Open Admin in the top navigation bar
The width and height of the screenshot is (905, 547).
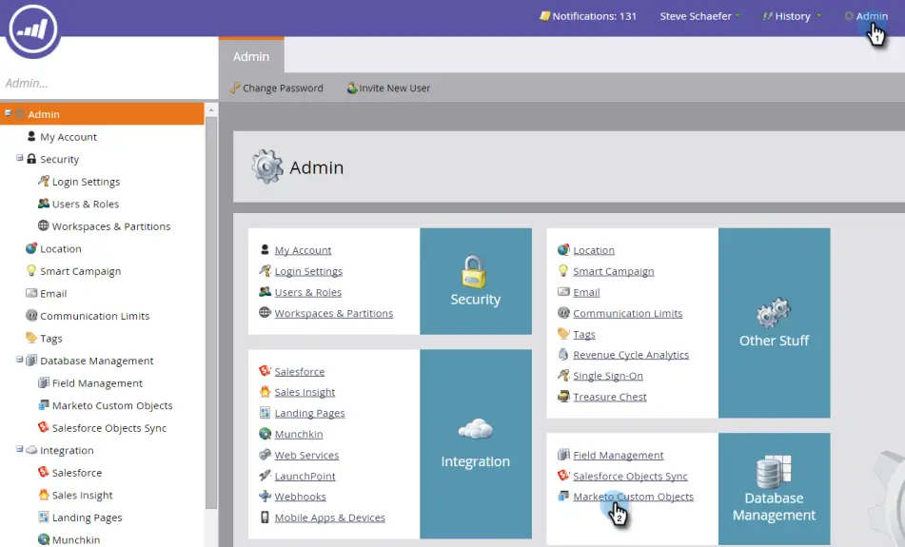[866, 16]
